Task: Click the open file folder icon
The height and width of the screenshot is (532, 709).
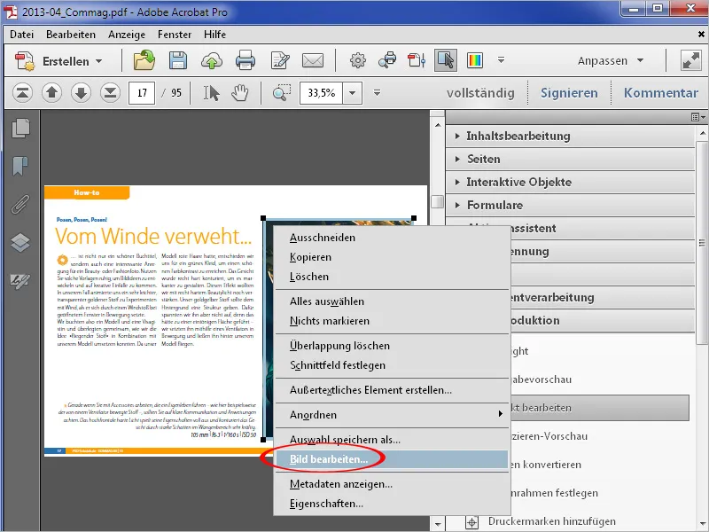Action: pos(144,60)
